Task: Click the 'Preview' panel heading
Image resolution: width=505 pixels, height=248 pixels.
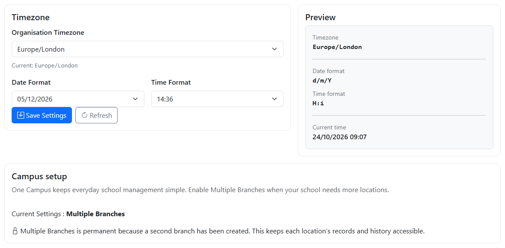Action: tap(321, 17)
